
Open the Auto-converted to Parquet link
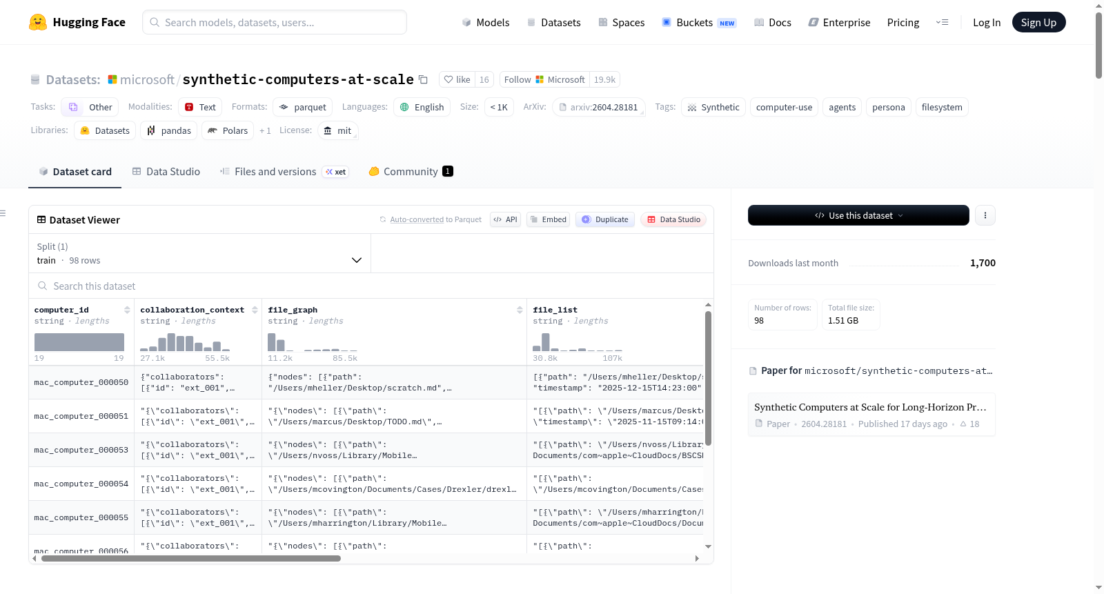click(x=417, y=219)
